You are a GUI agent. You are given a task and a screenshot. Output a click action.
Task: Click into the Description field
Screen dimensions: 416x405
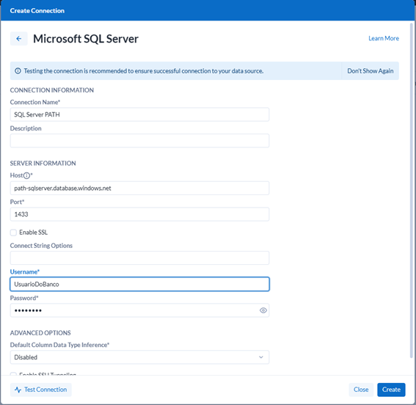tap(139, 141)
